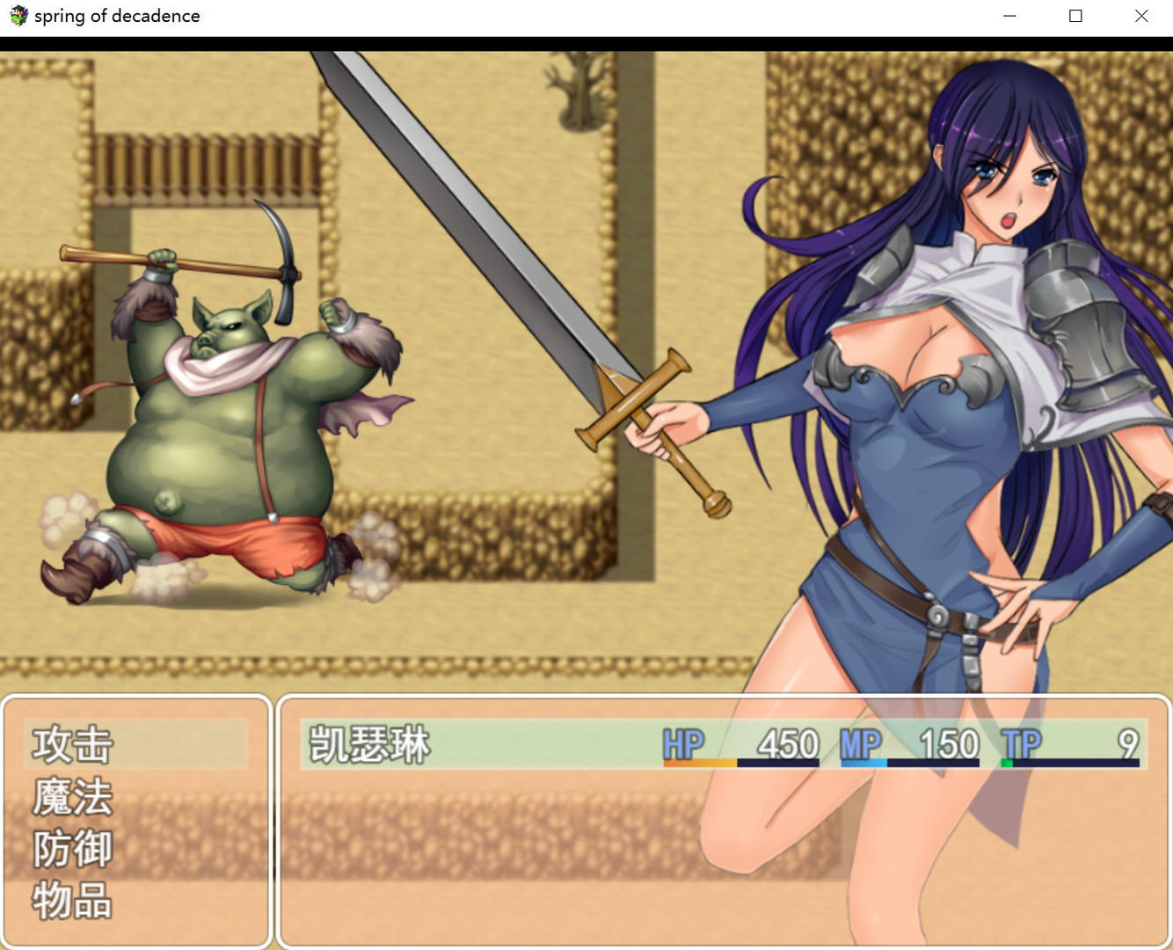
Task: Click the blue MP gauge bar
Action: pyautogui.click(x=863, y=763)
